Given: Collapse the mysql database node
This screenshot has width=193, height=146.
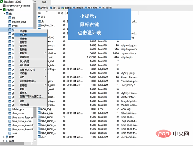Looking at the screenshot, I should point(1,10).
